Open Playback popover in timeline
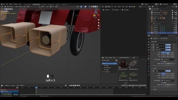This screenshot has height=100, width=178. click(x=8, y=86)
